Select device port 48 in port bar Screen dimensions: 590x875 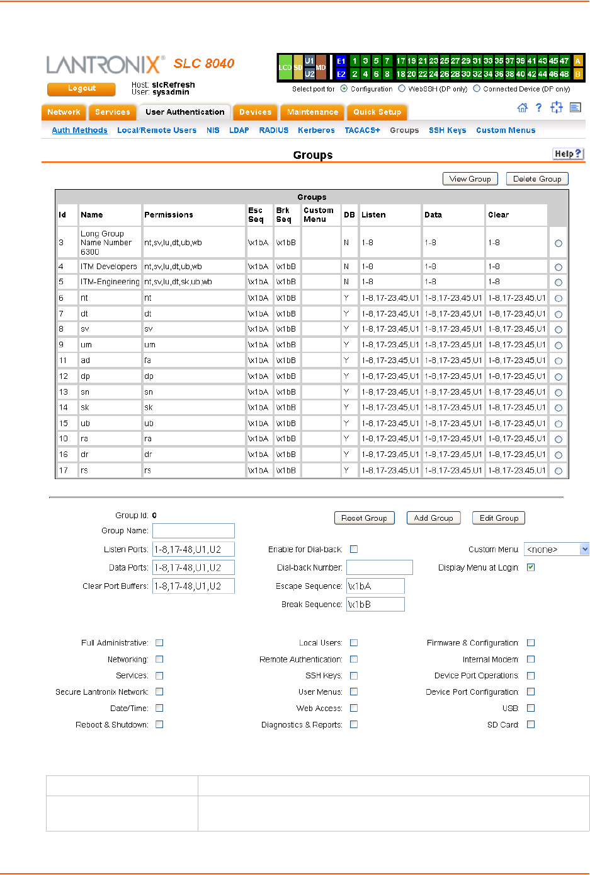point(564,74)
